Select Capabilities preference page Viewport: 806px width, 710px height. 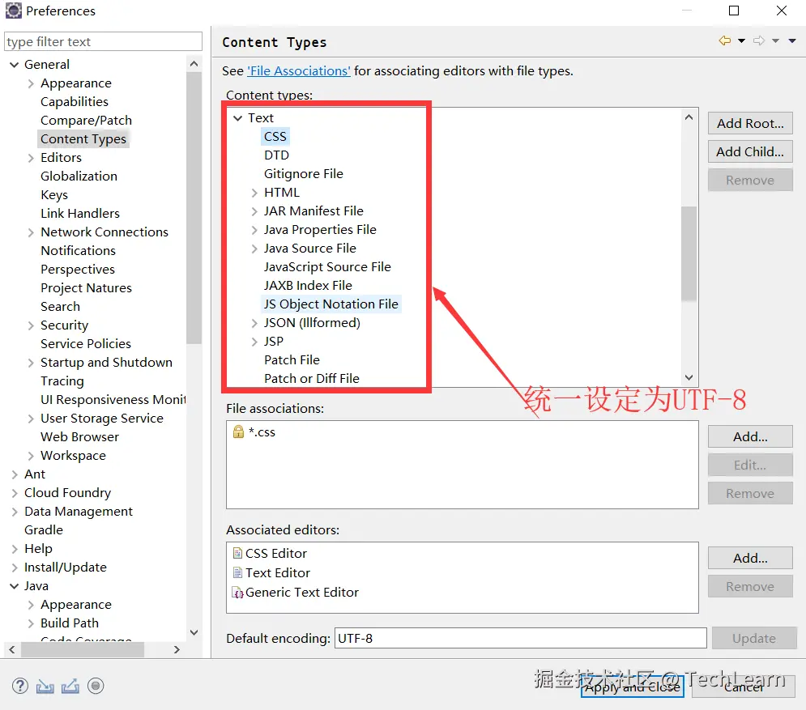pos(75,102)
